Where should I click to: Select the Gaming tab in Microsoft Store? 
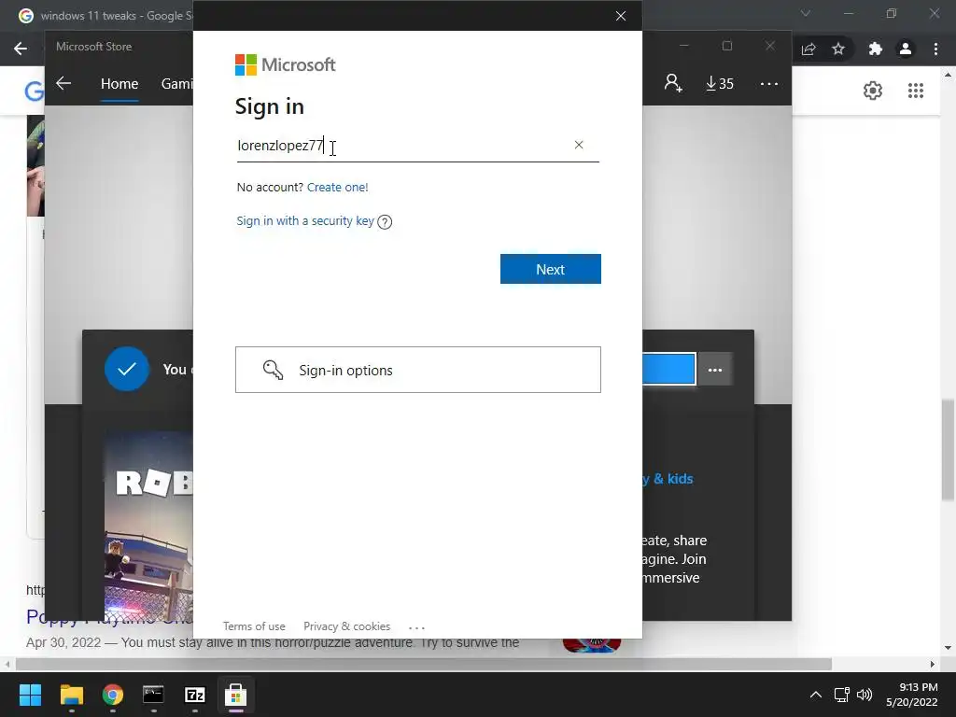click(176, 83)
